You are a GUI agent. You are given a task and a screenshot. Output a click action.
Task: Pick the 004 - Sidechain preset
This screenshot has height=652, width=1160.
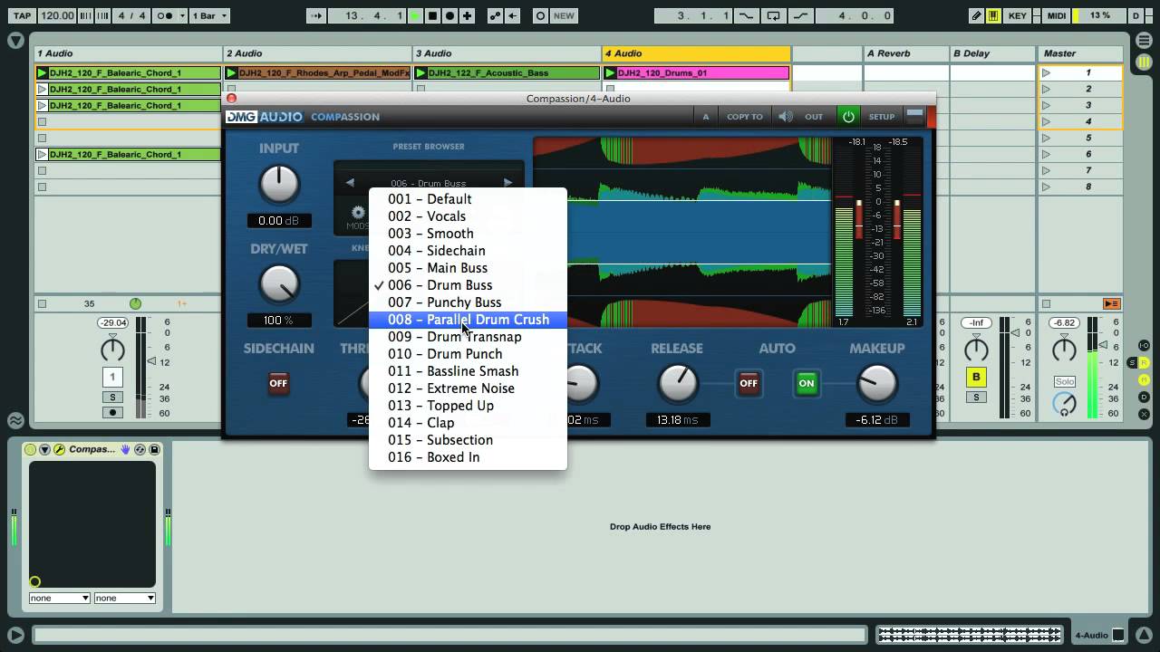[468, 251]
